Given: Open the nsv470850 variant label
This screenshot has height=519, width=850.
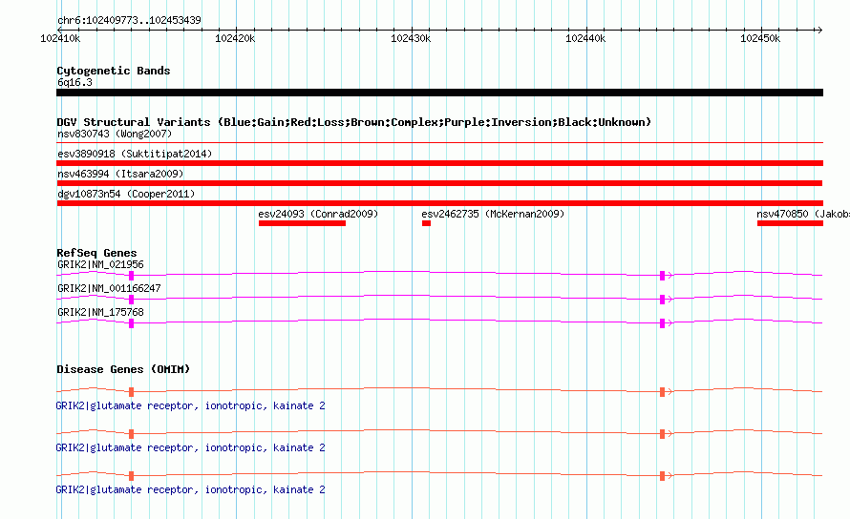Looking at the screenshot, I should 803,214.
